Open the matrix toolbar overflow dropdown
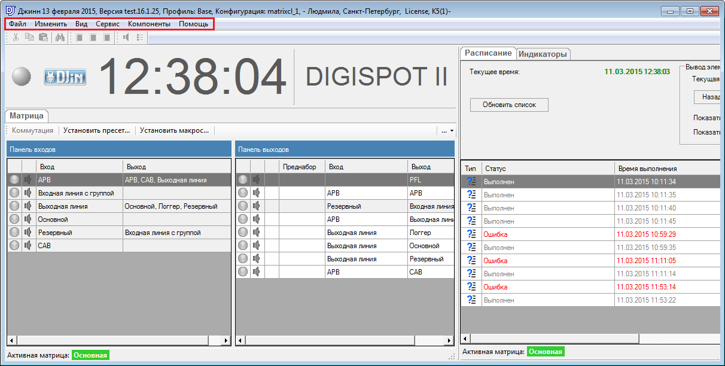This screenshot has width=725, height=366. pyautogui.click(x=447, y=130)
